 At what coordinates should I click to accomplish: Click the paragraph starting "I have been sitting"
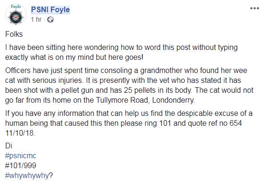122,52
